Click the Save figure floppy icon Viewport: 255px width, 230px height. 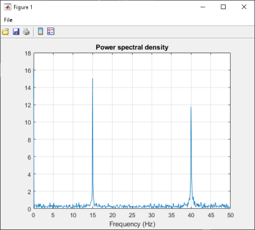tap(16, 31)
